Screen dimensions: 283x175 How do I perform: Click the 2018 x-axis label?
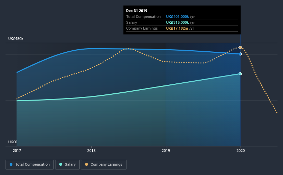pyautogui.click(x=91, y=151)
